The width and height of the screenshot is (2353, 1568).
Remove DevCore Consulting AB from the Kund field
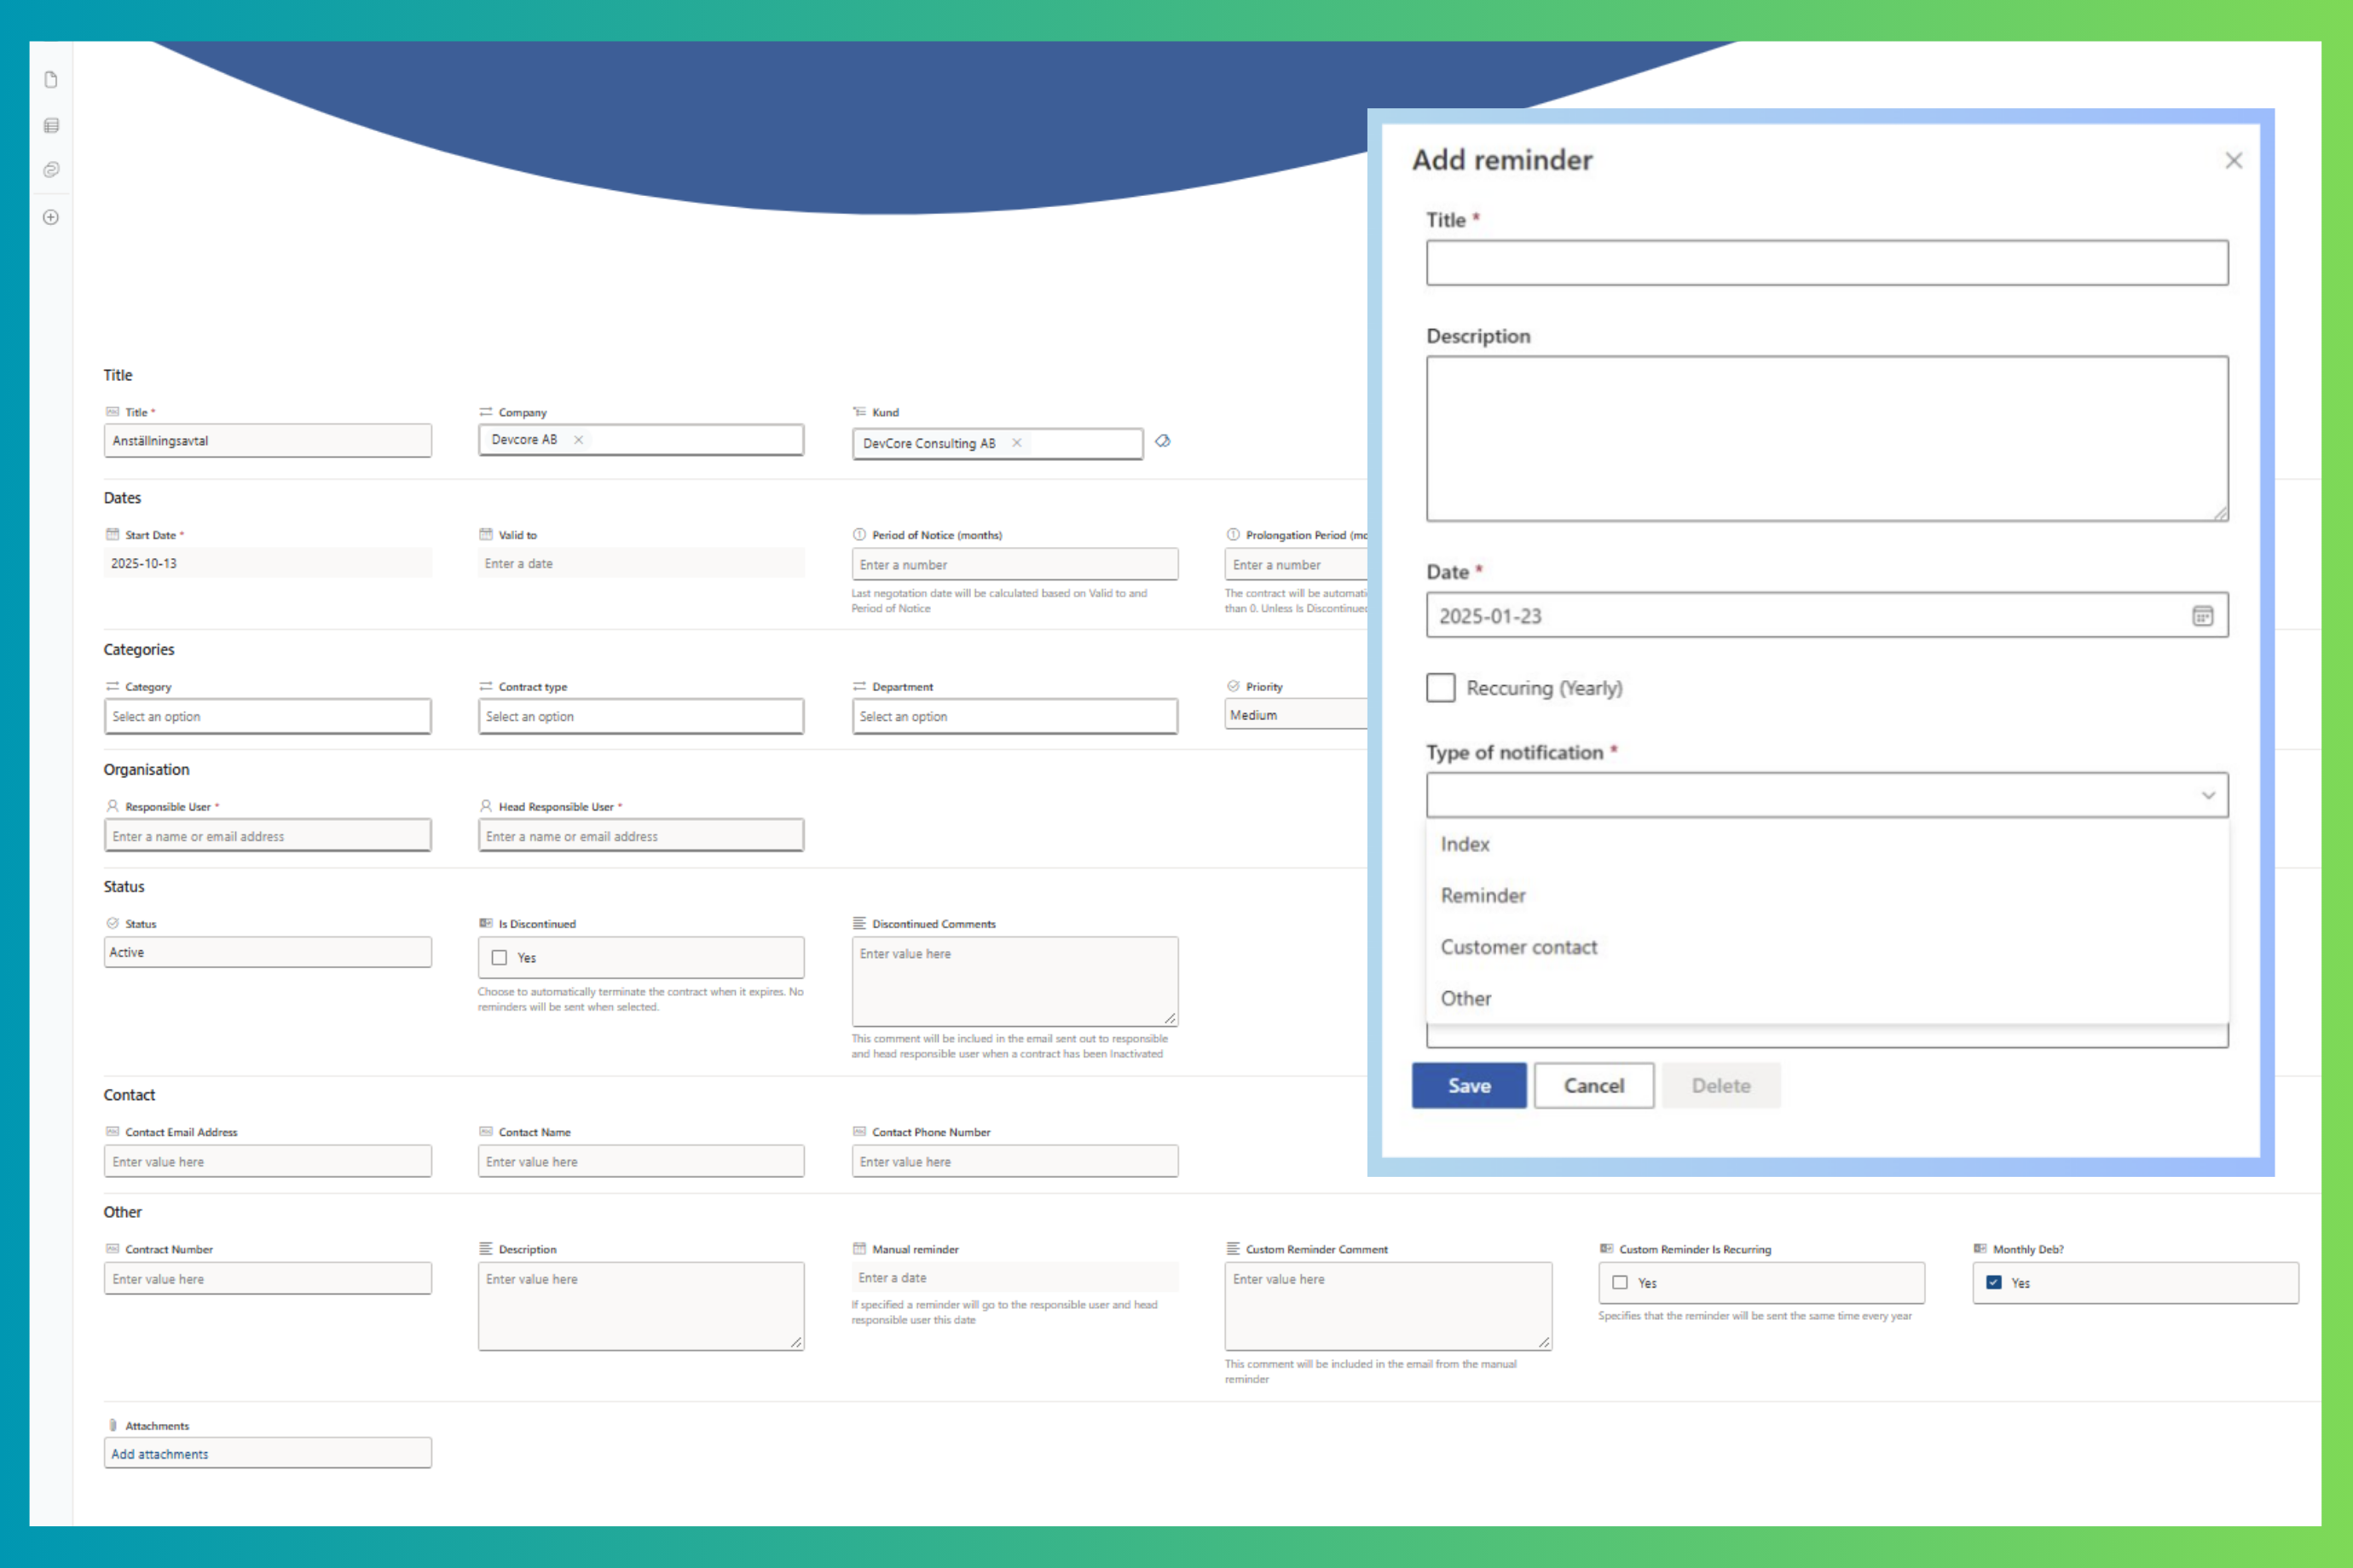click(1016, 442)
